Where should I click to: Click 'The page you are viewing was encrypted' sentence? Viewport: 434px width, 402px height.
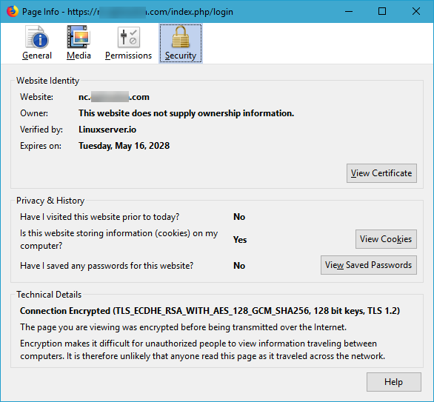click(183, 327)
